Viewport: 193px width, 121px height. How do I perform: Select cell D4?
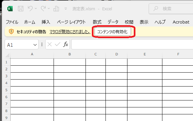pos(116,83)
